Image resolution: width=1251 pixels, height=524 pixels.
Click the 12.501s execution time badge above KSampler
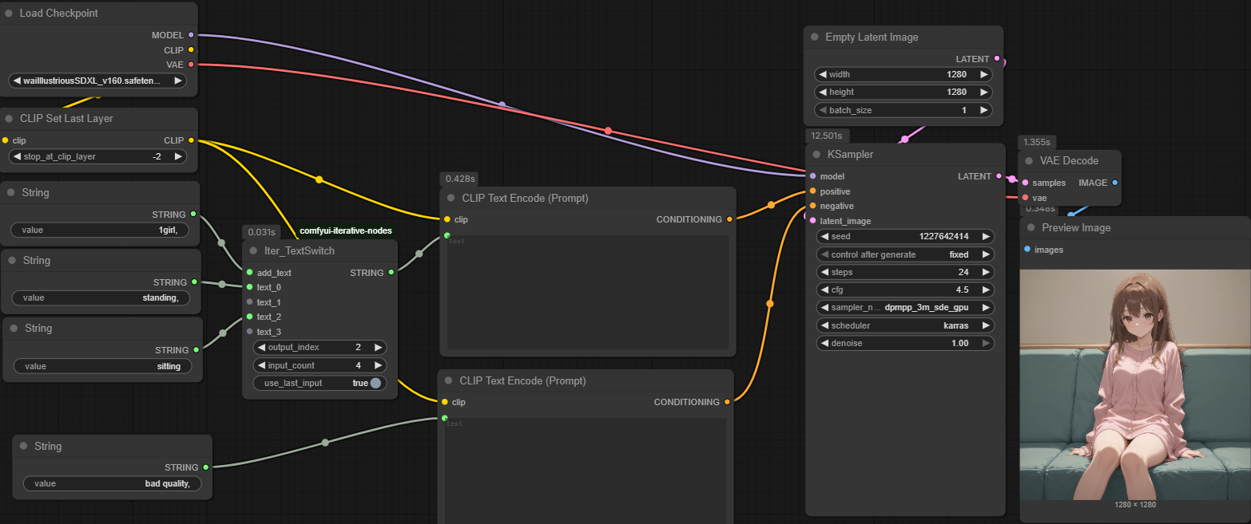pos(828,136)
